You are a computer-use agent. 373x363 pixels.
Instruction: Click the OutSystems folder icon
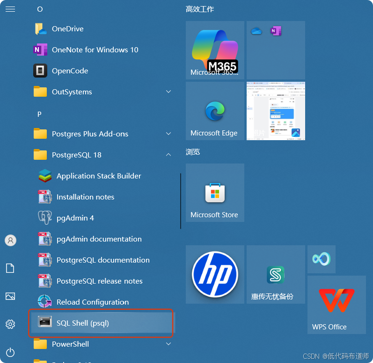coord(40,92)
